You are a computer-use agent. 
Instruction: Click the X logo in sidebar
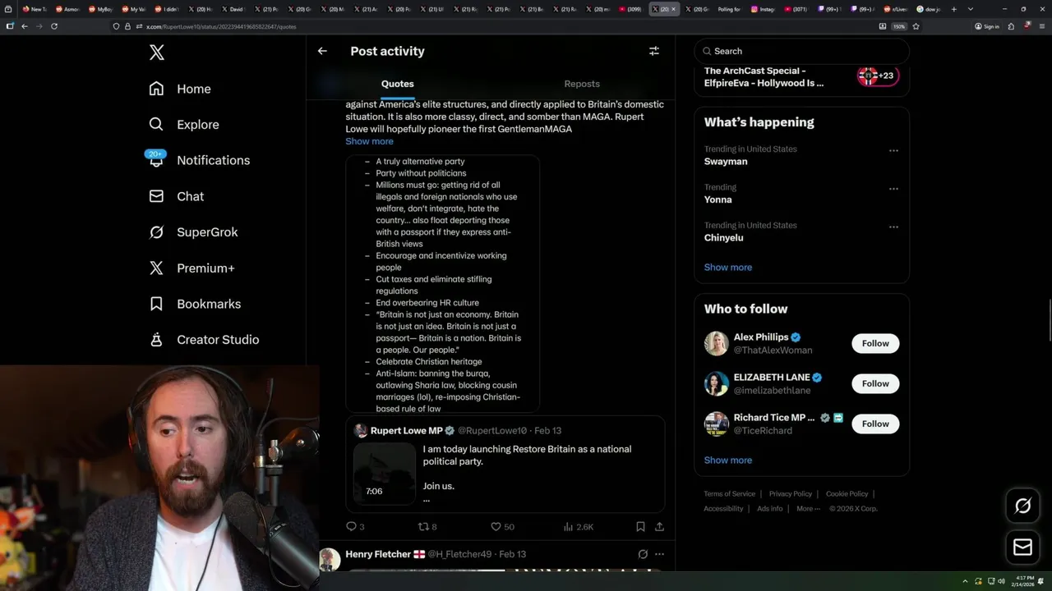(156, 53)
